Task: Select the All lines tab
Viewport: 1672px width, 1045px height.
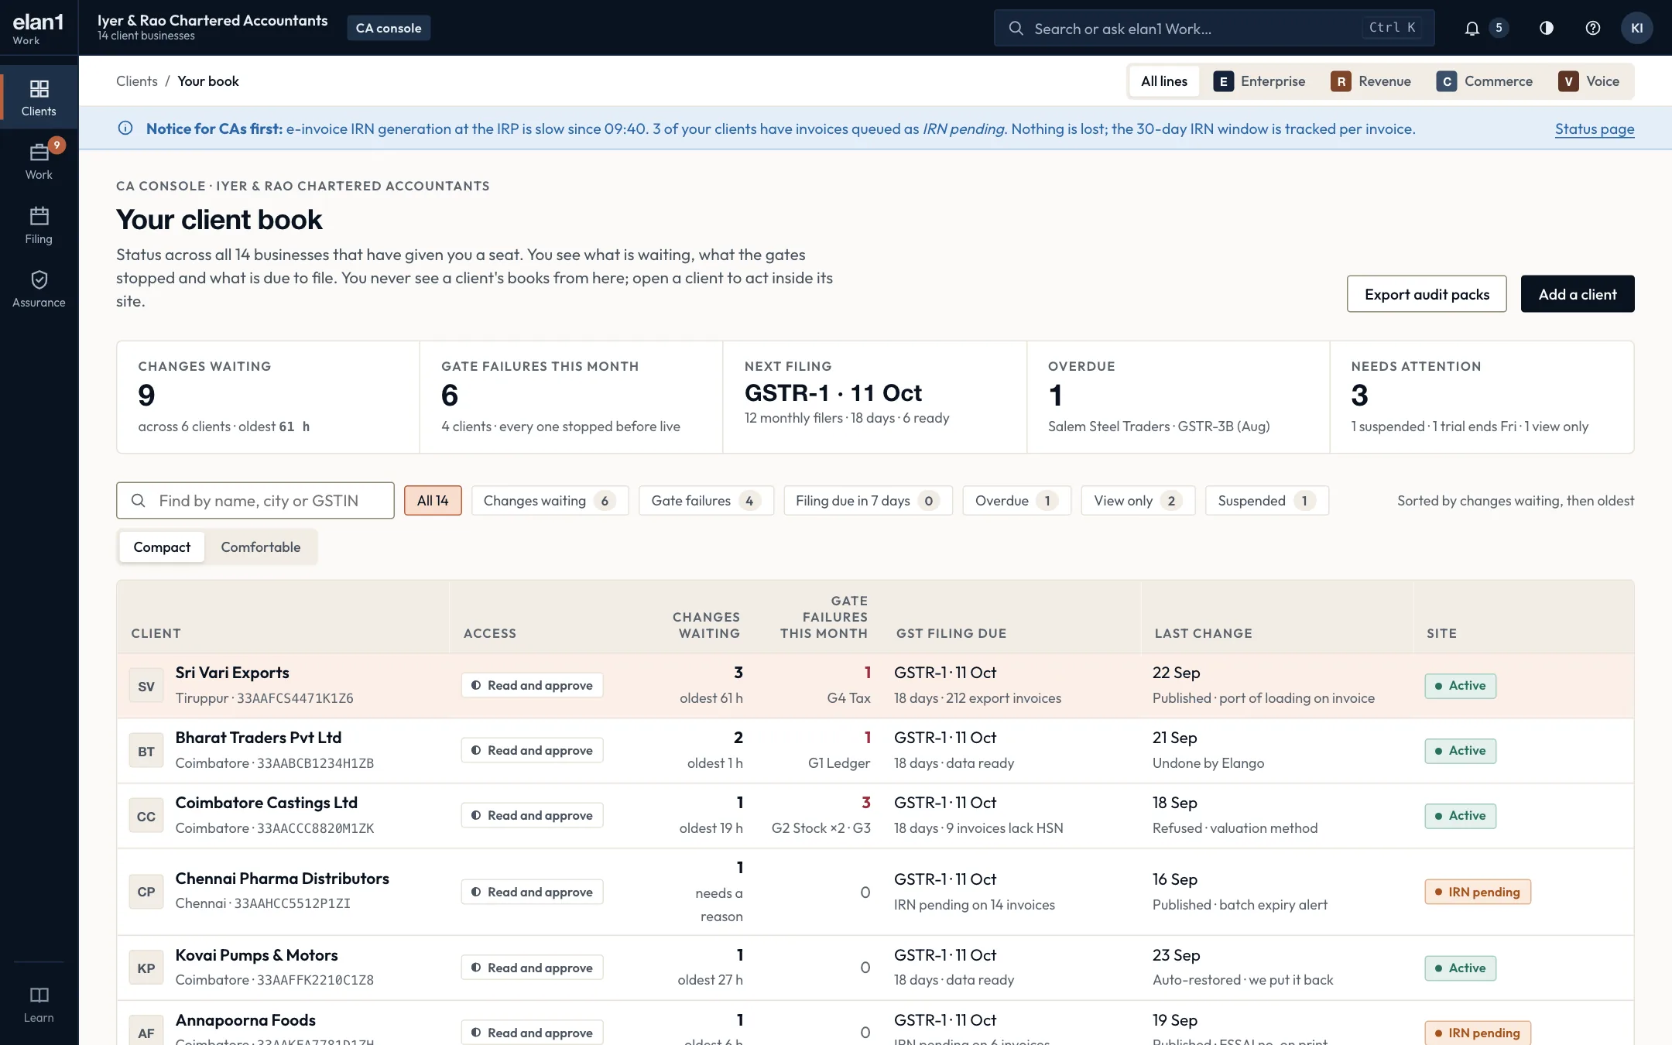Action: pos(1163,81)
